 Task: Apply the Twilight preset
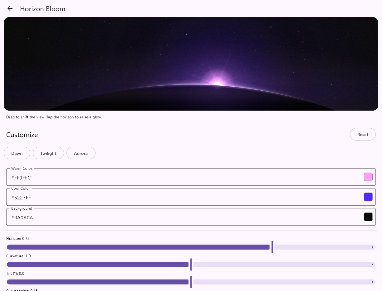point(48,153)
